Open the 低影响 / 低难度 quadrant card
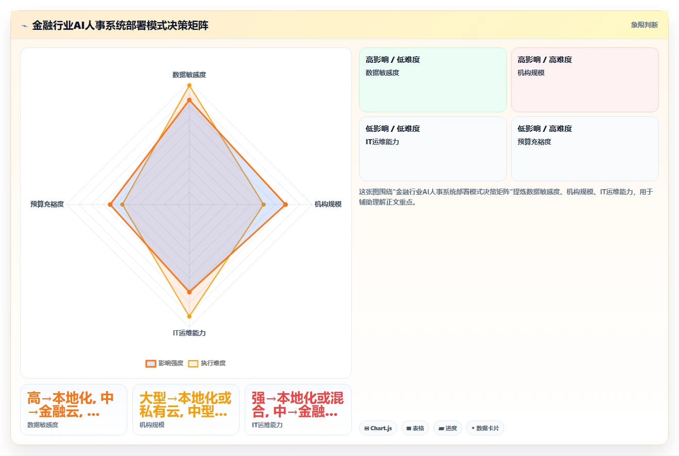This screenshot has width=679, height=456. point(433,149)
